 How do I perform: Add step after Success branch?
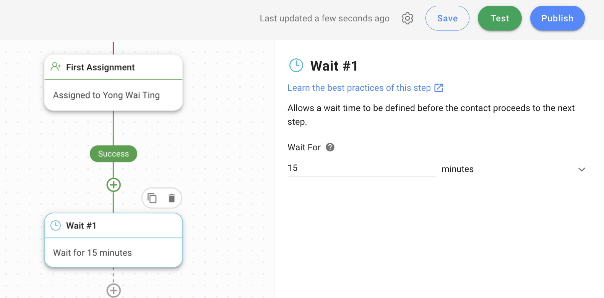(114, 185)
